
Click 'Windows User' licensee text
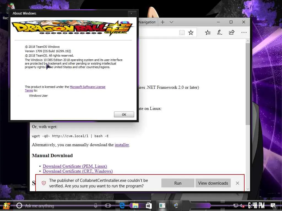click(38, 96)
